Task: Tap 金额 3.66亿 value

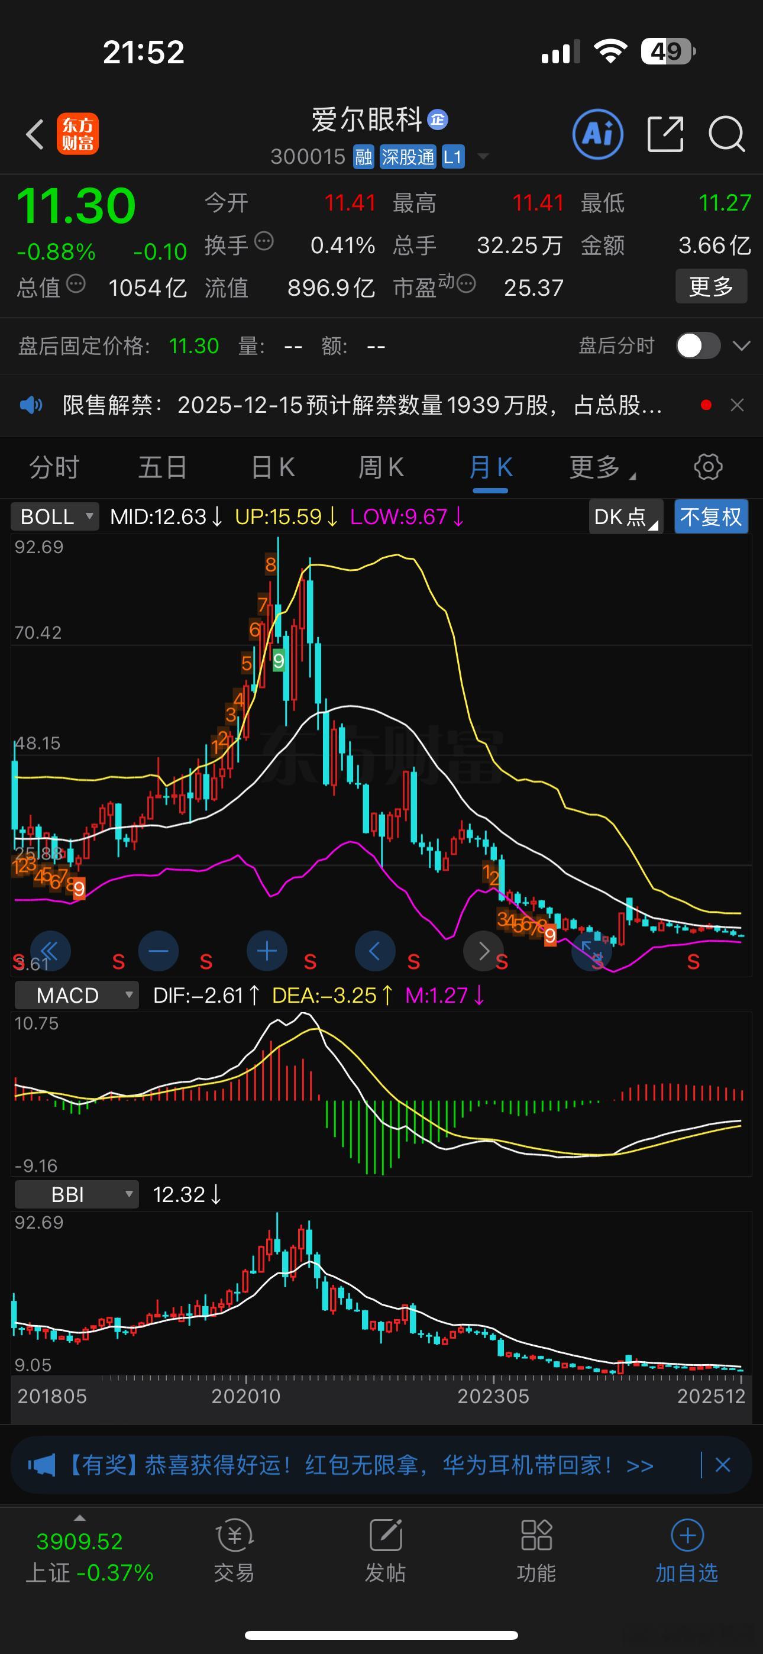Action: (x=715, y=245)
